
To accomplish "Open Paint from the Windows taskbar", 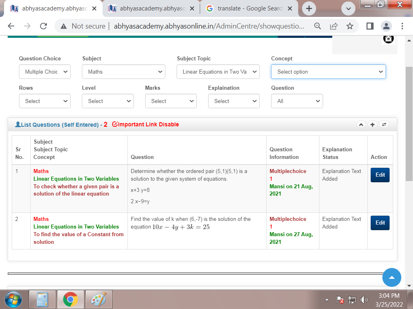I will [98, 299].
